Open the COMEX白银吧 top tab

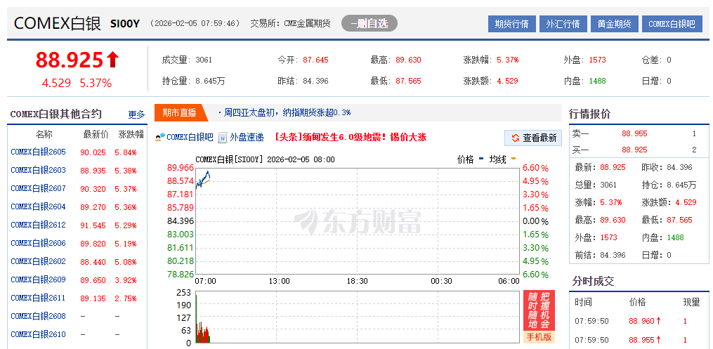pos(672,24)
